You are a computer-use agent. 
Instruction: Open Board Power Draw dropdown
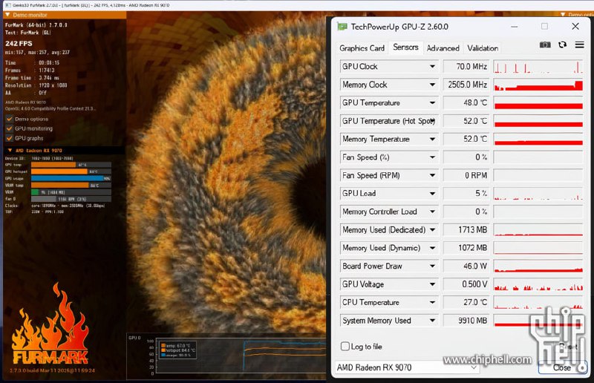[432, 266]
